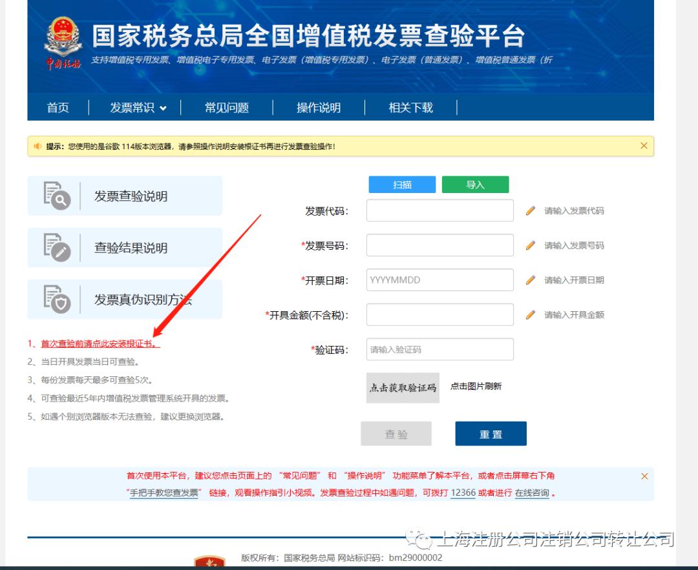
Task: Close the bottom platform notice bar
Action: (644, 476)
